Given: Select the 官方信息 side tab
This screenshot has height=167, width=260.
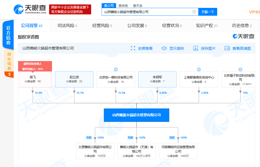Looking at the screenshot, I should point(8,35).
